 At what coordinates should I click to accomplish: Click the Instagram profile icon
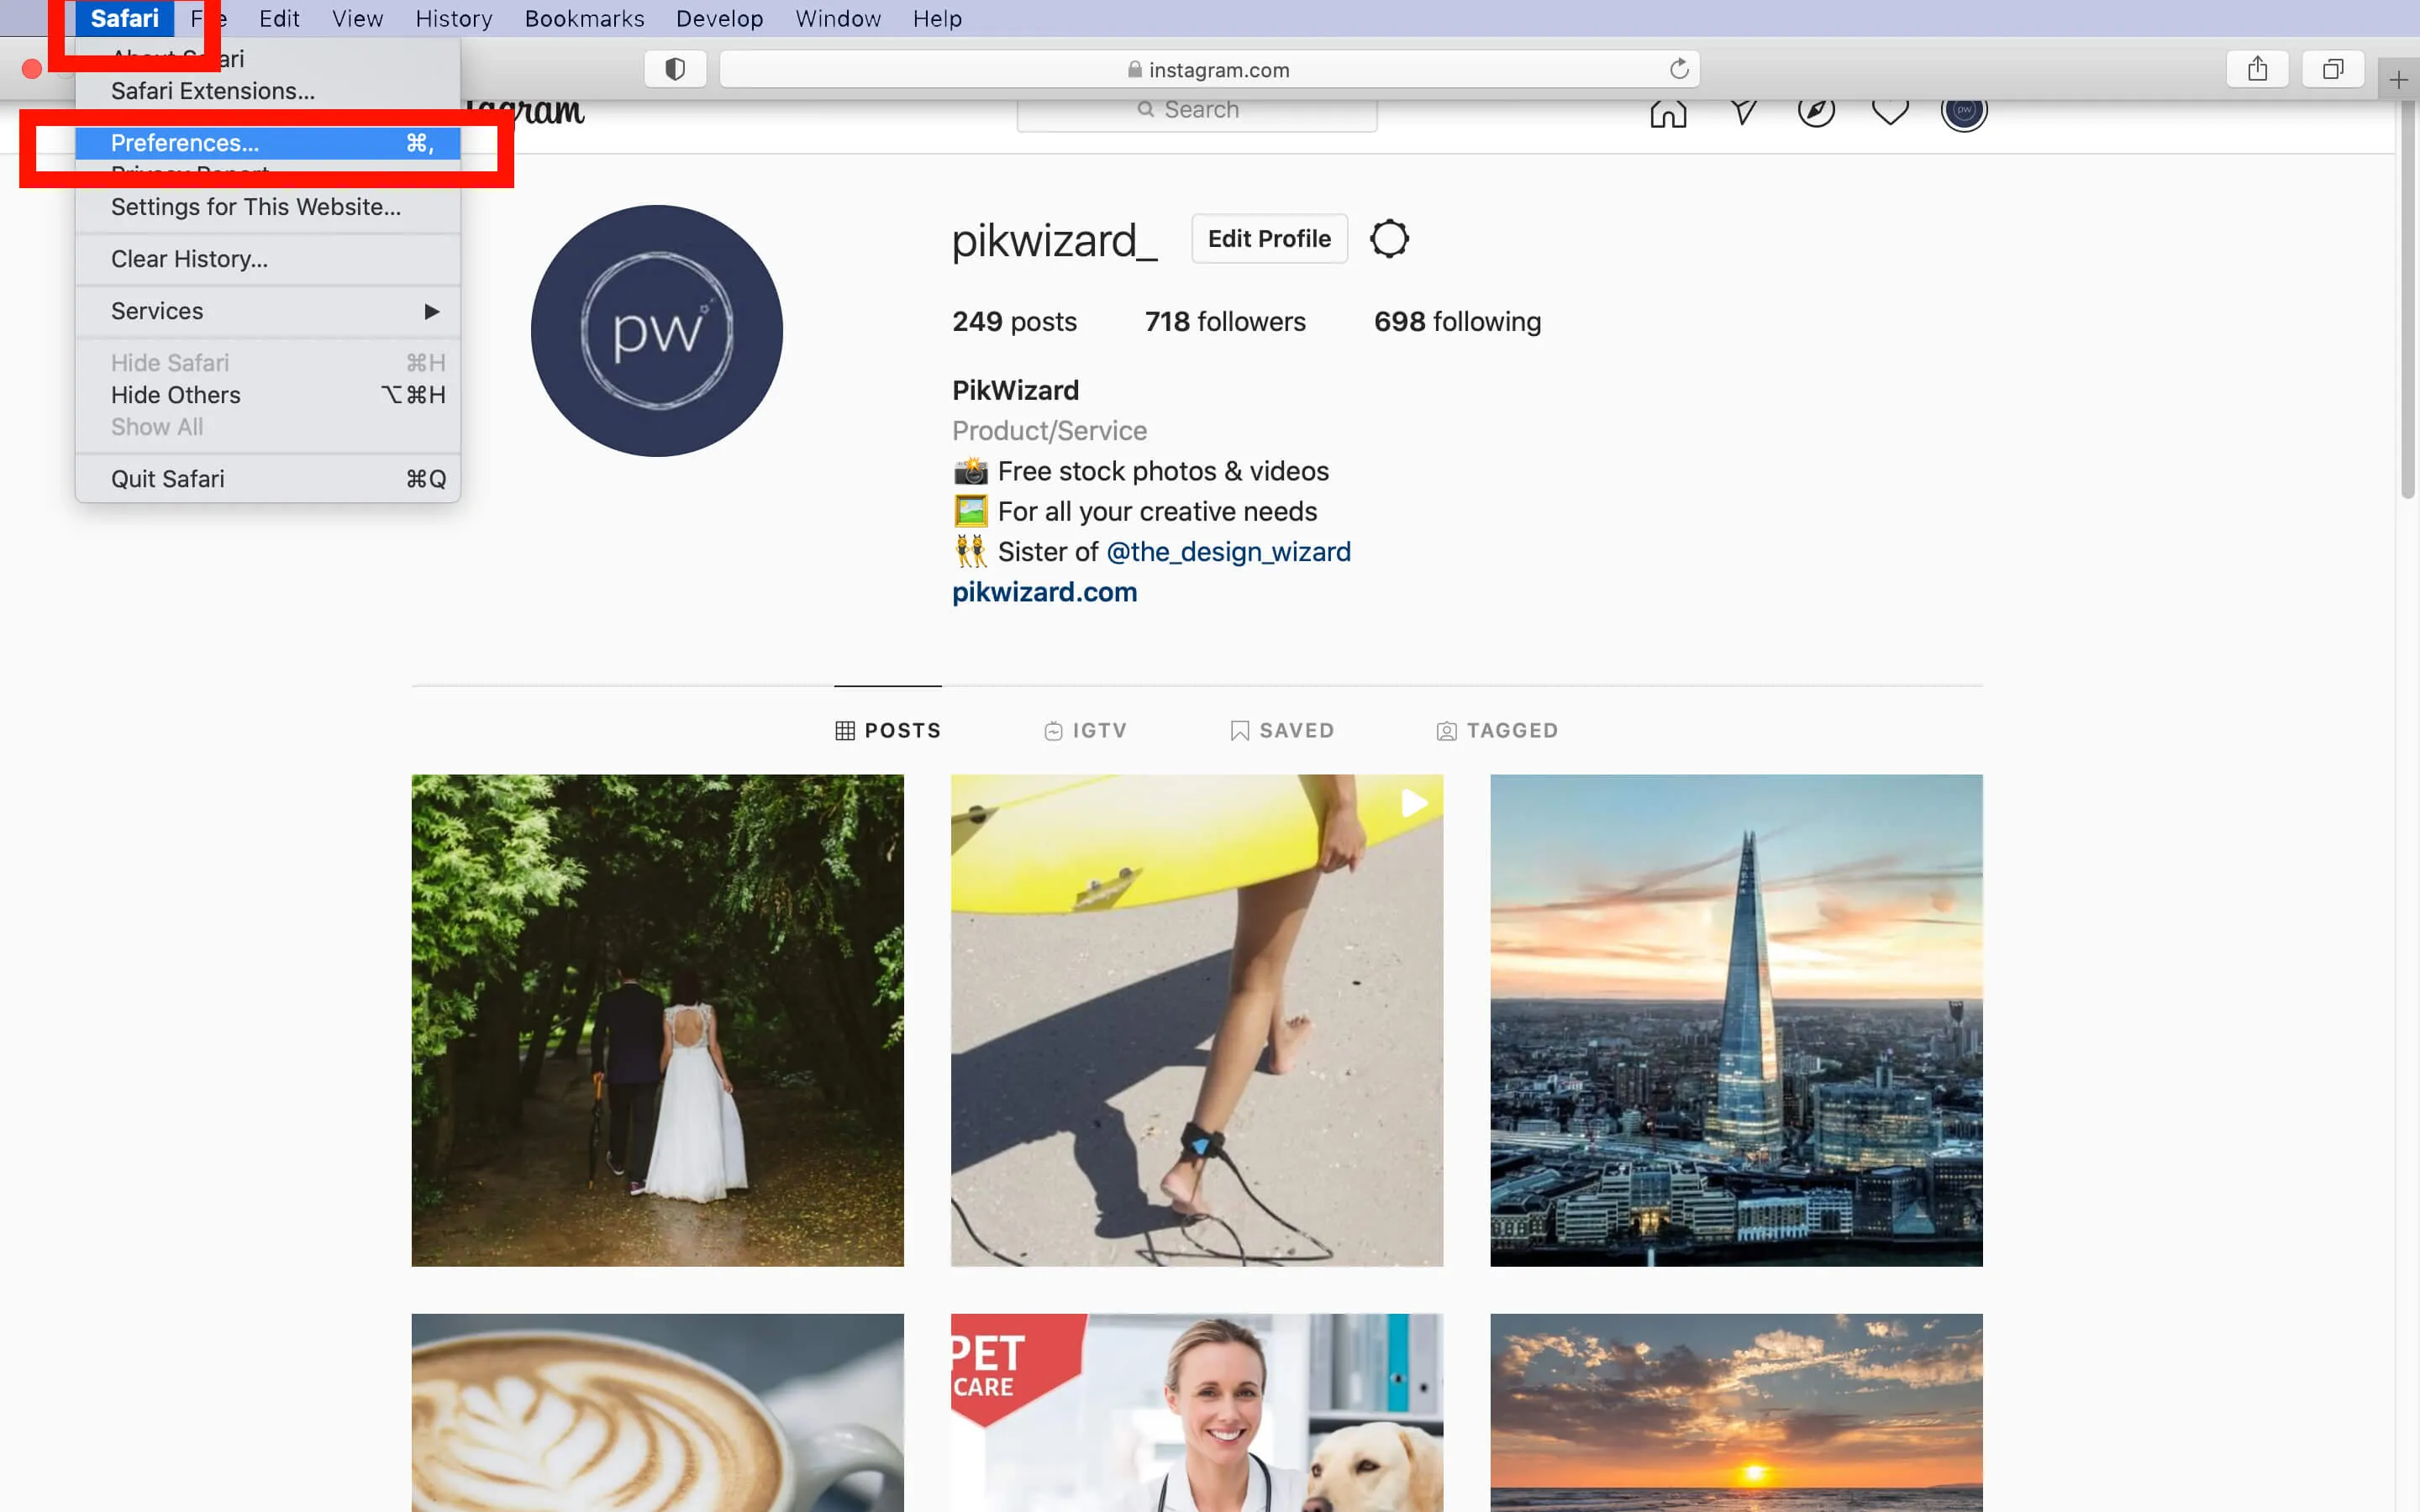[1964, 108]
